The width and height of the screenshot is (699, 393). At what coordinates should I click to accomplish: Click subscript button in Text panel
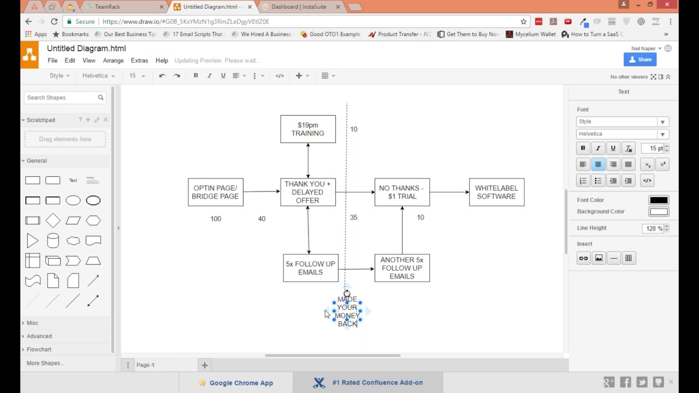[648, 164]
